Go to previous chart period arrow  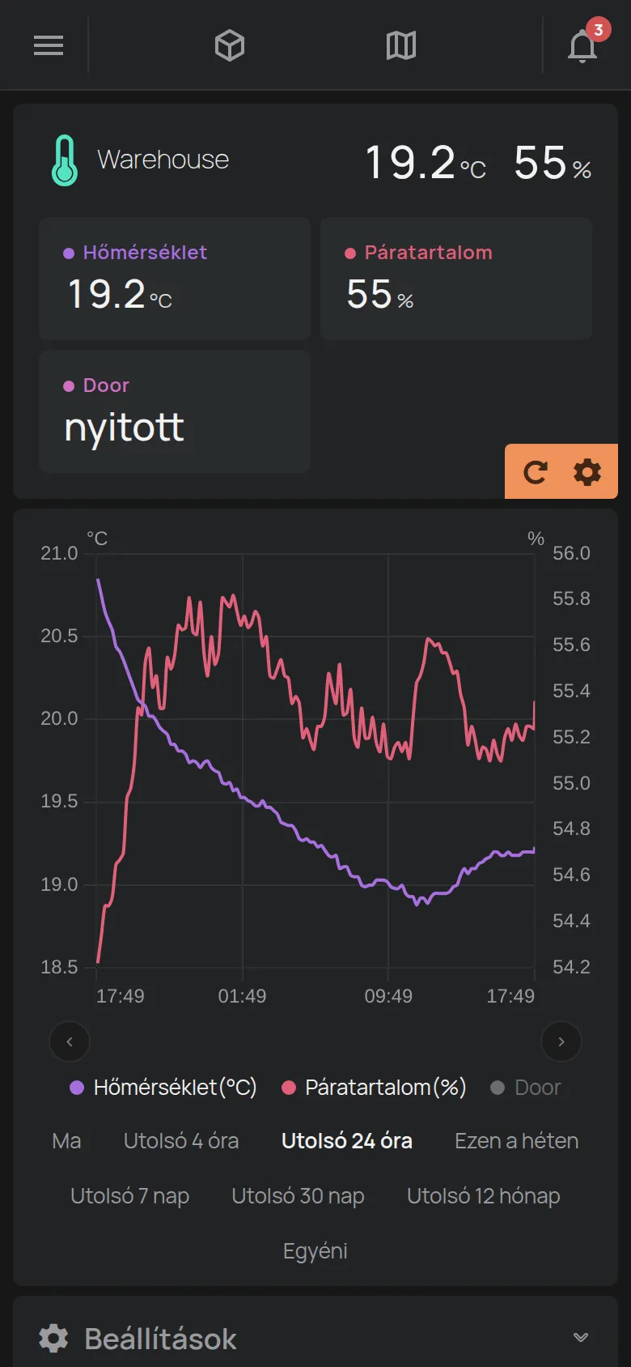point(70,1041)
